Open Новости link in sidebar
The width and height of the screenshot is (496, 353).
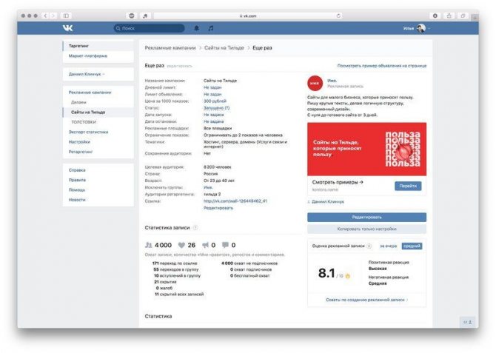(x=77, y=200)
